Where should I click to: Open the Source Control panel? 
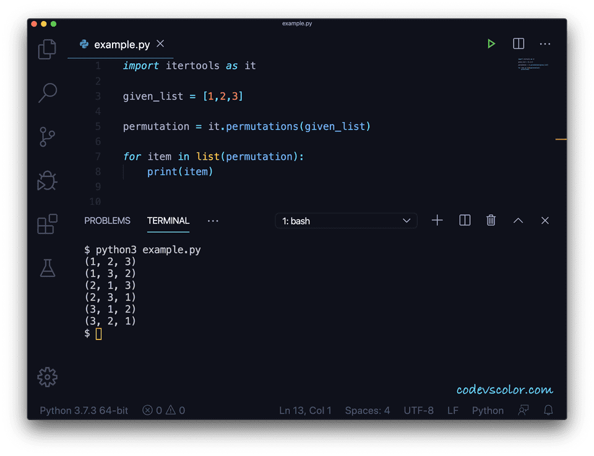point(47,136)
